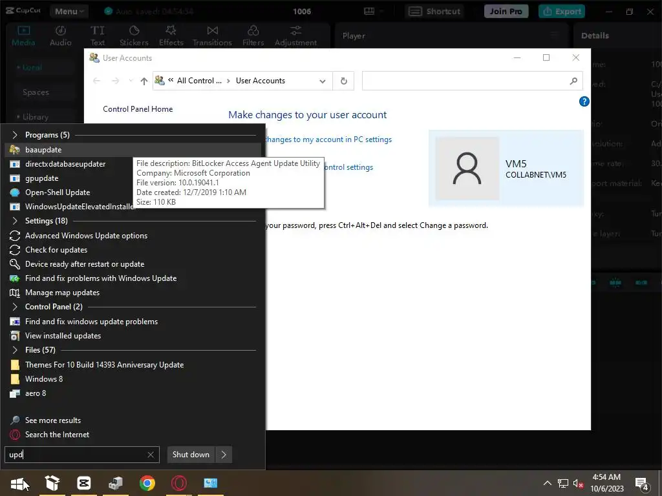This screenshot has height=496, width=662.
Task: Open CapCut Menu dropdown
Action: click(69, 12)
